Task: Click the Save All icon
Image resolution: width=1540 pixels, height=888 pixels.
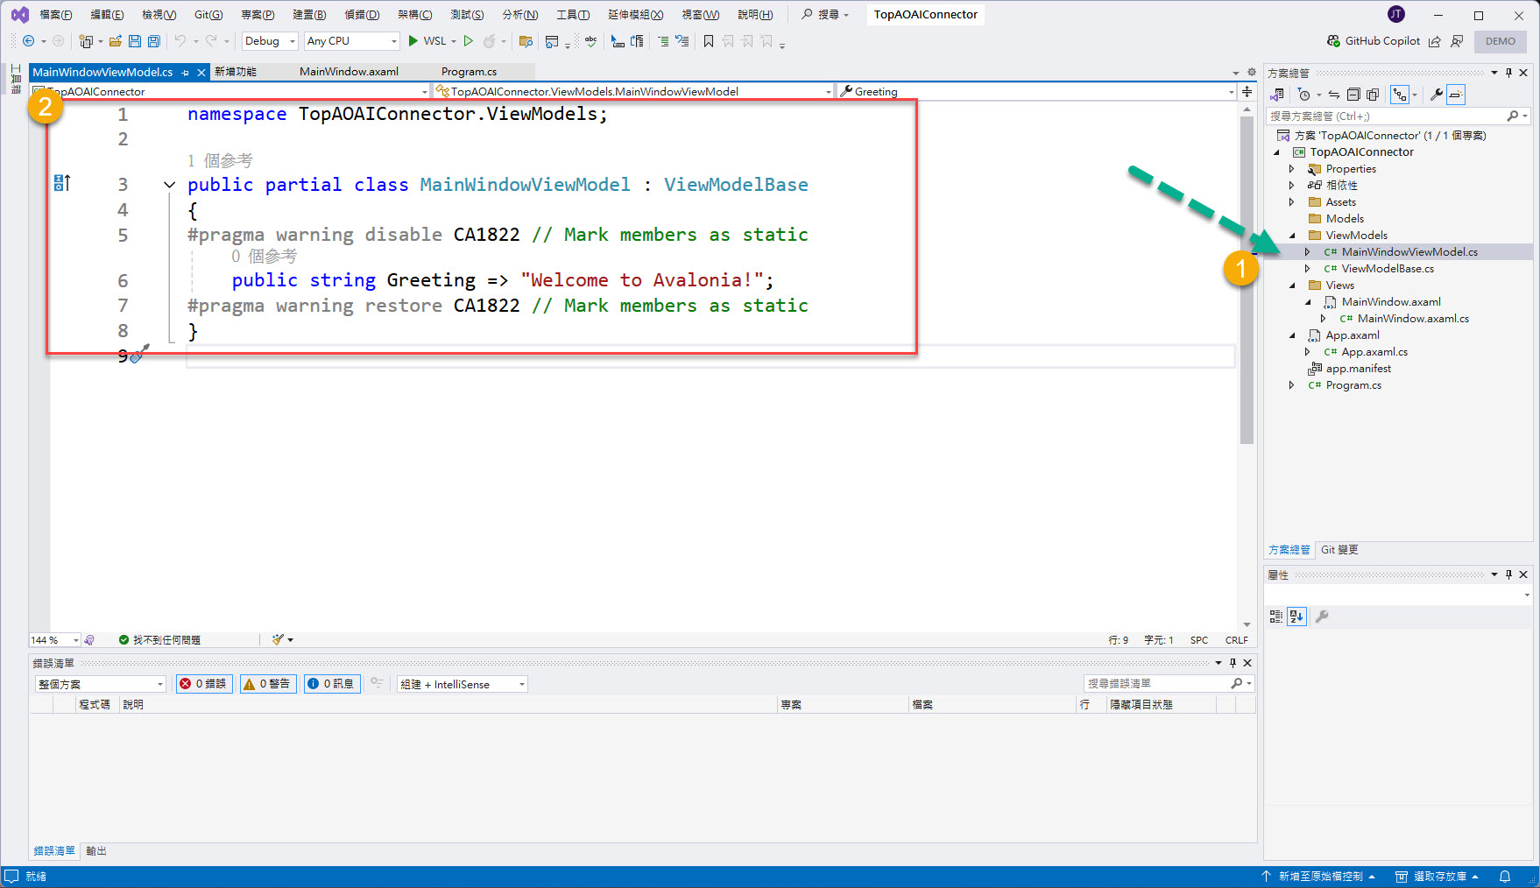Action: coord(154,41)
